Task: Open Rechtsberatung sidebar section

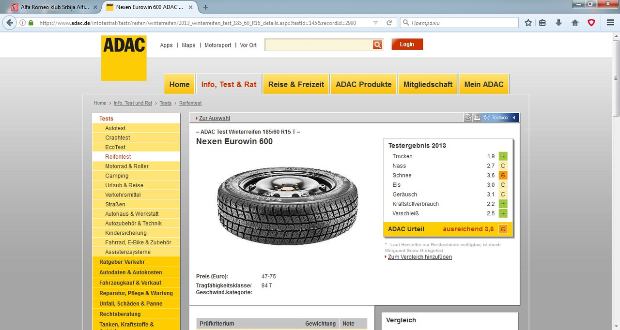Action: [x=136, y=314]
